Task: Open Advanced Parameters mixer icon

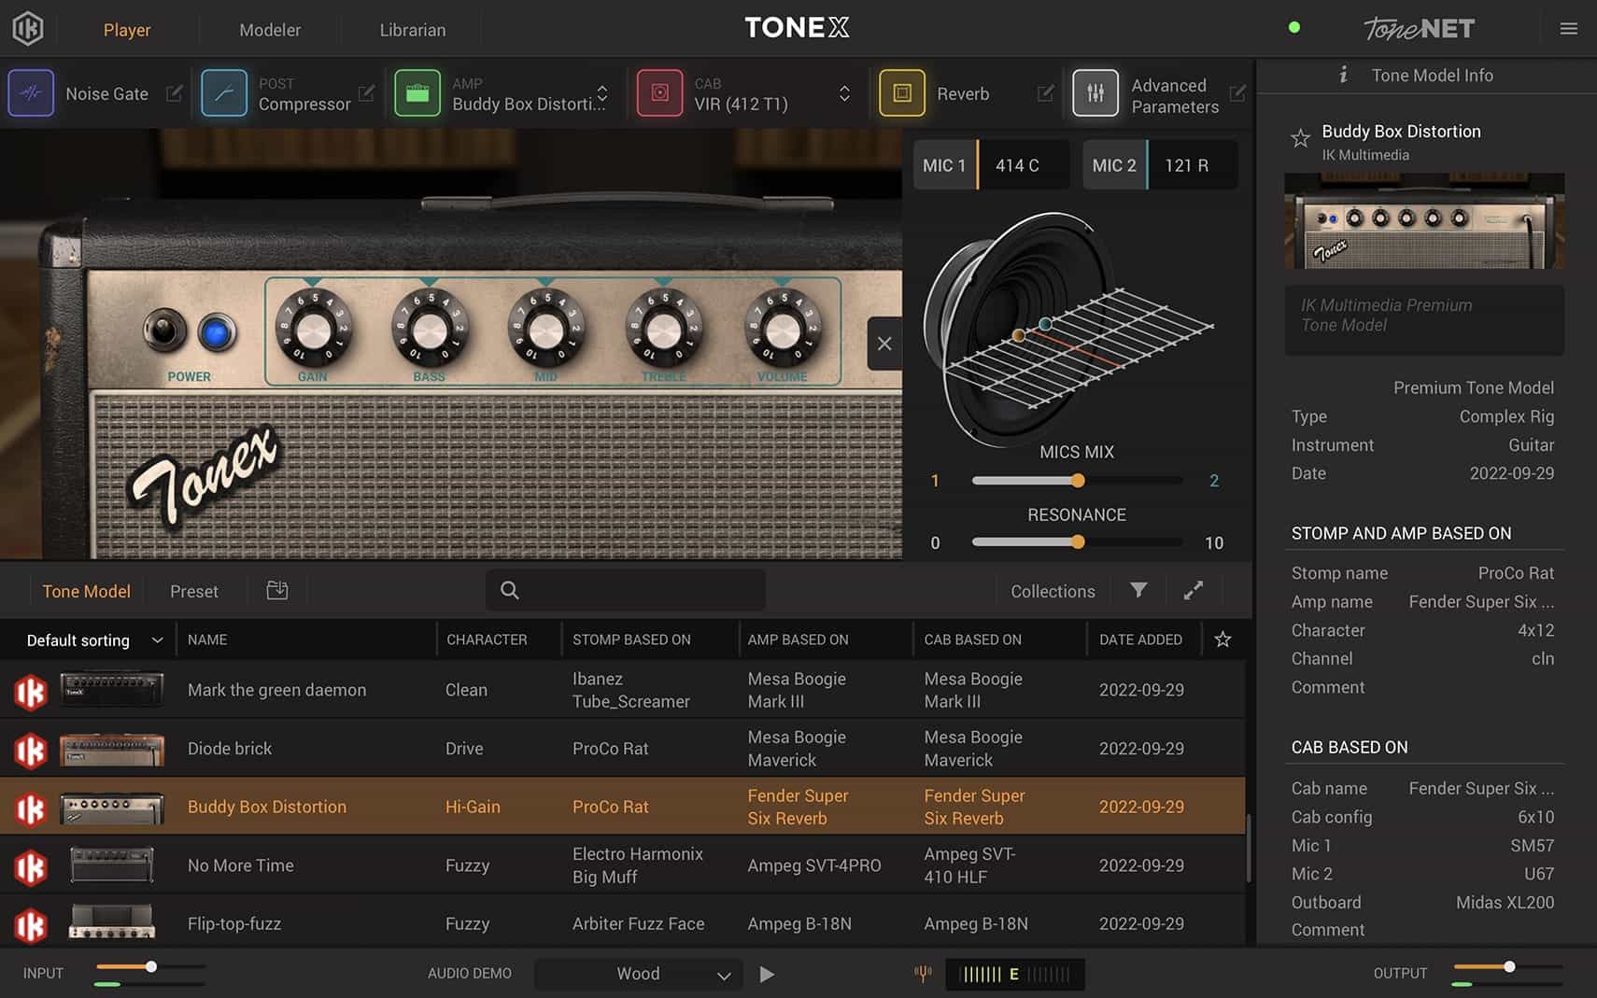Action: (x=1095, y=93)
